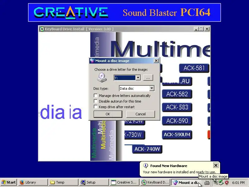Choose the ACK-583 keyboard driver

click(177, 107)
